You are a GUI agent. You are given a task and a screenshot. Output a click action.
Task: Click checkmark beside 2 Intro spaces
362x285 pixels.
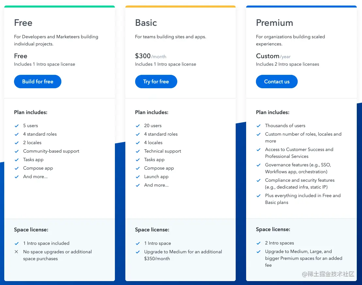[259, 243]
